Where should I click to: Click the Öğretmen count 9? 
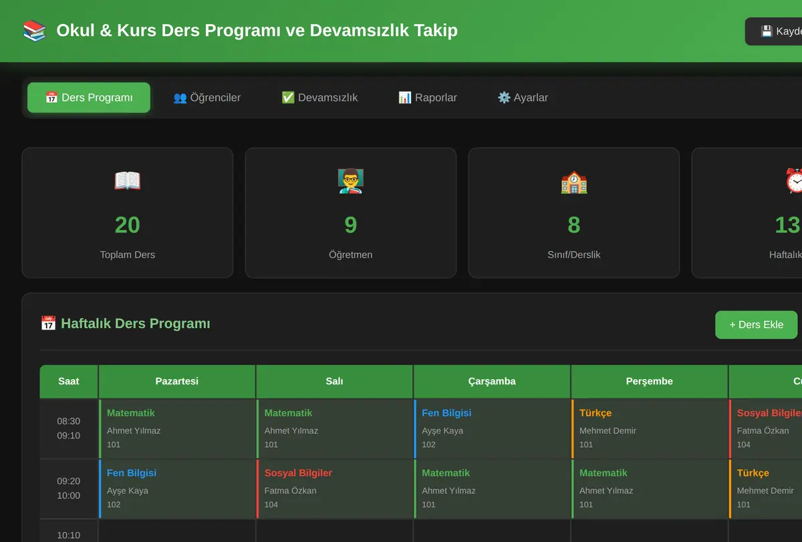click(351, 225)
